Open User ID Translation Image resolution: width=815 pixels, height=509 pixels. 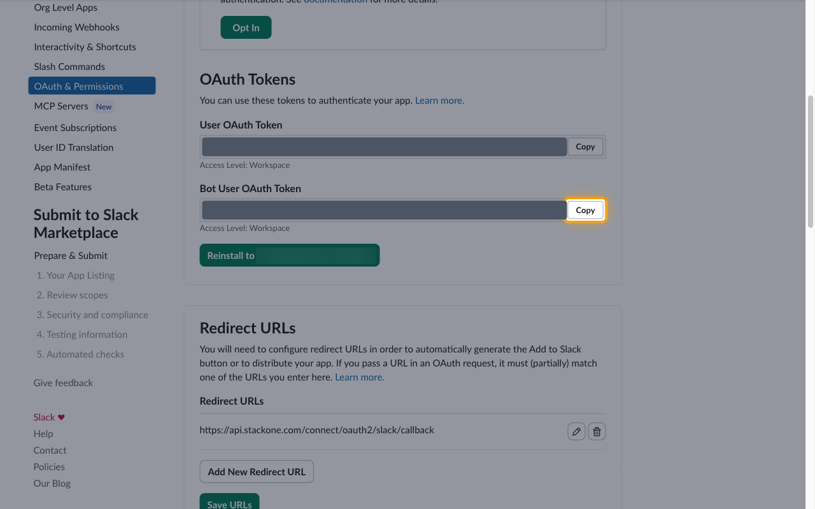74,147
